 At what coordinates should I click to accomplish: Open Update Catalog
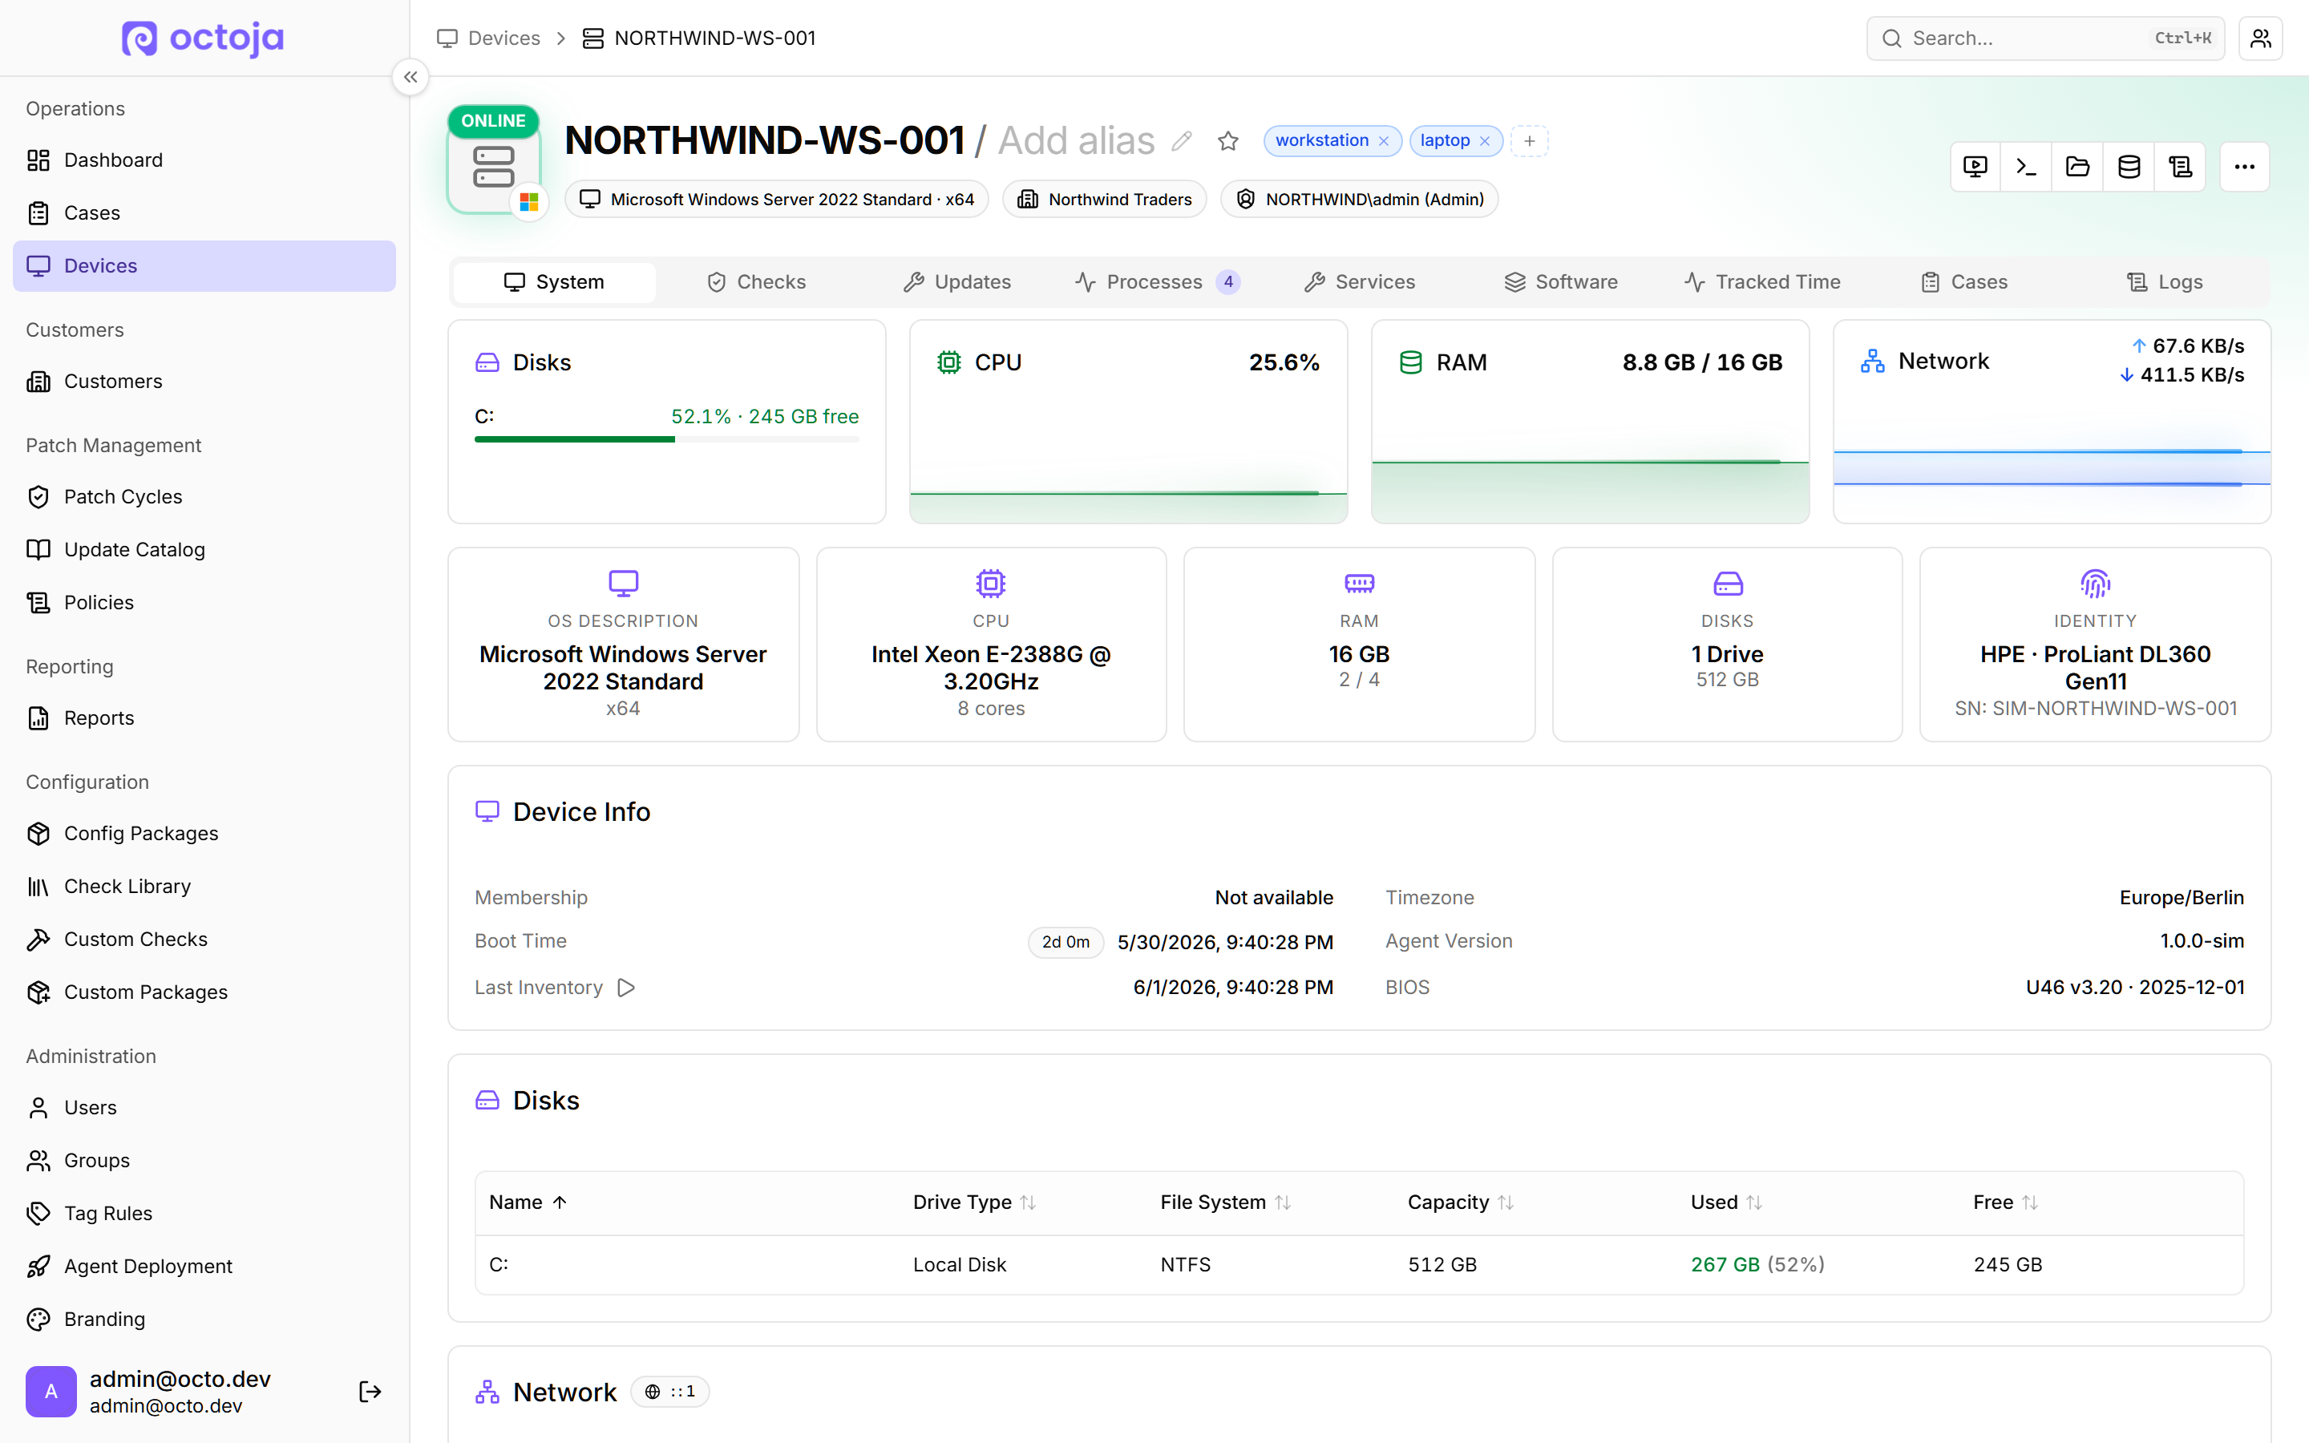click(x=204, y=550)
